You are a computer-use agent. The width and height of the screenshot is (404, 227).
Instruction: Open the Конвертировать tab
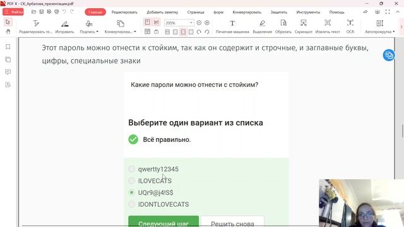click(247, 12)
